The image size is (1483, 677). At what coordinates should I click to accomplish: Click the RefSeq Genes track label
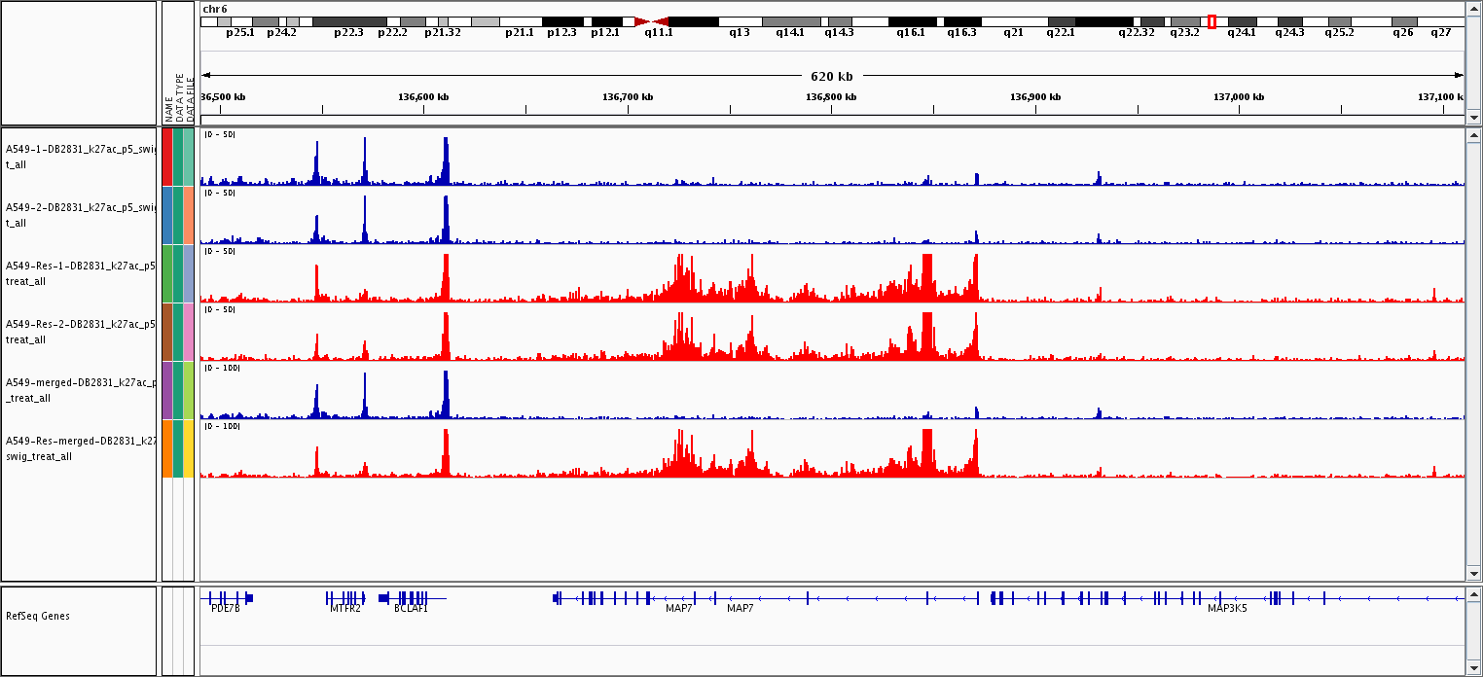click(38, 616)
